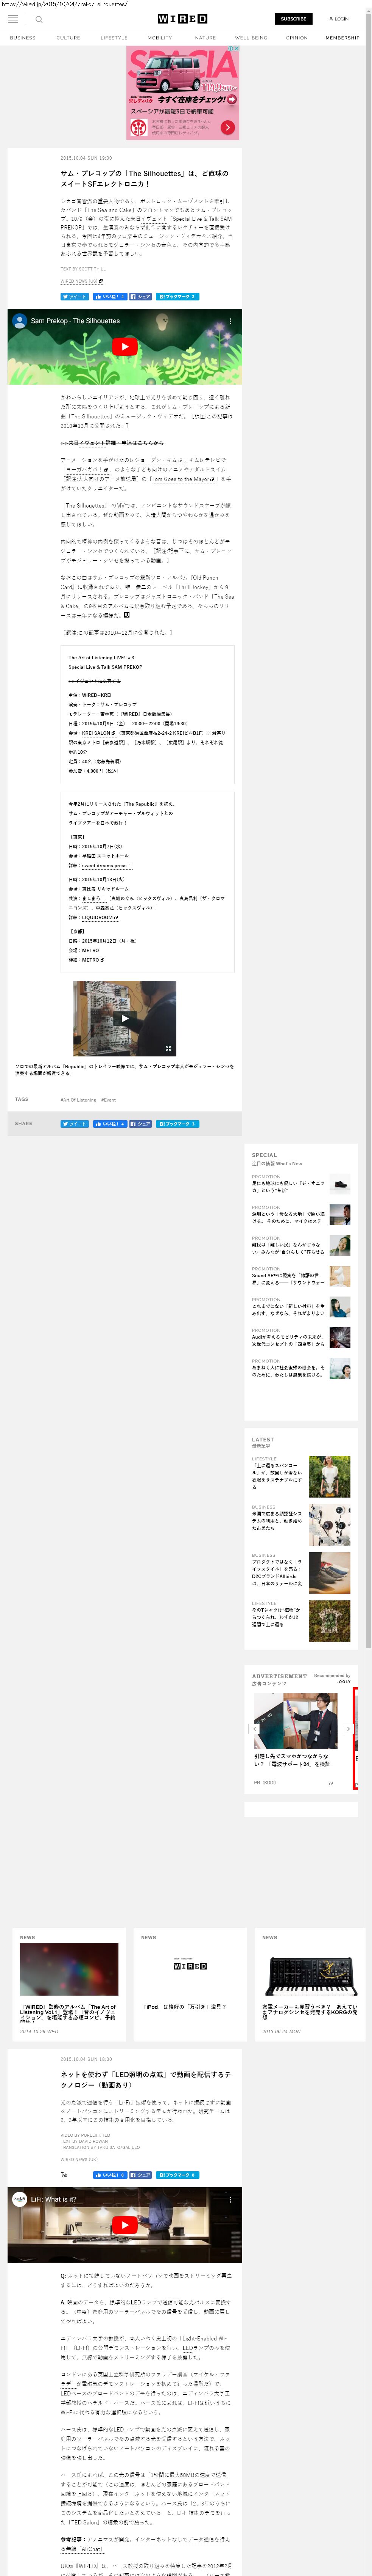The width and height of the screenshot is (372, 2576).
Task: Open the WELL-BEING nav item
Action: point(251,38)
